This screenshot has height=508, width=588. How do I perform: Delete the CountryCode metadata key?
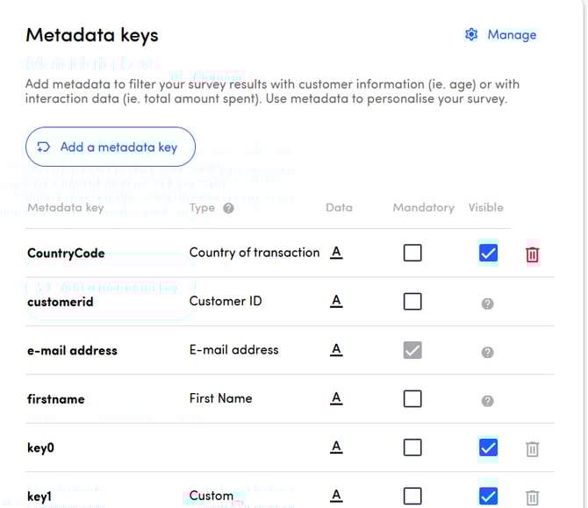click(x=532, y=254)
